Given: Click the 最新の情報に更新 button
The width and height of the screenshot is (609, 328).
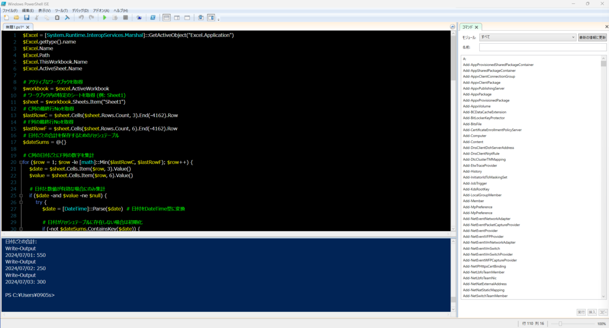Looking at the screenshot, I should [x=592, y=37].
